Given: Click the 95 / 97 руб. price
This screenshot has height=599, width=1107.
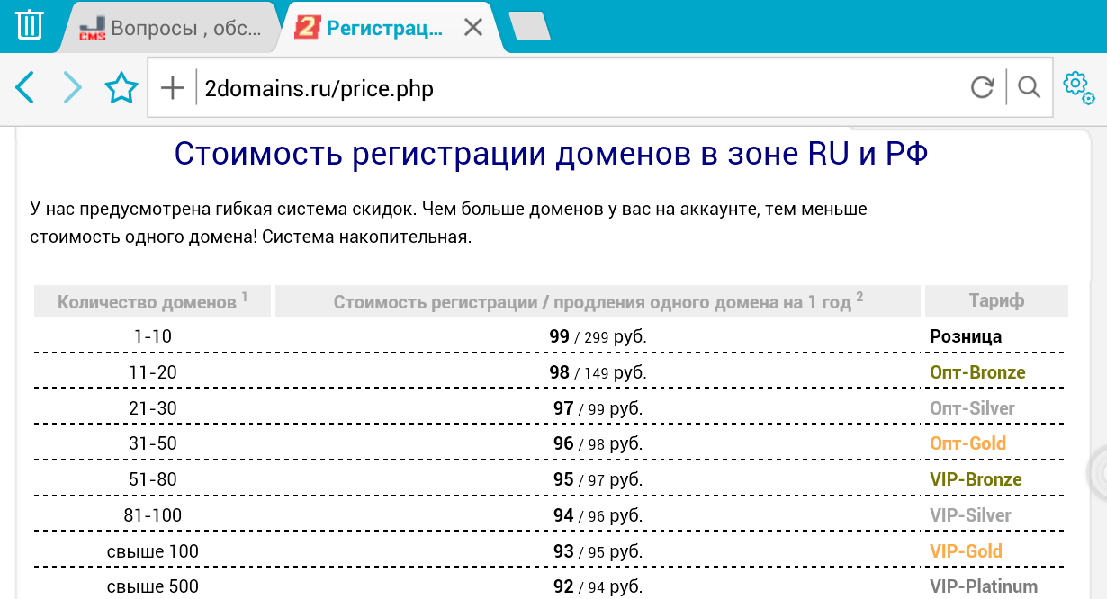Looking at the screenshot, I should 598,479.
